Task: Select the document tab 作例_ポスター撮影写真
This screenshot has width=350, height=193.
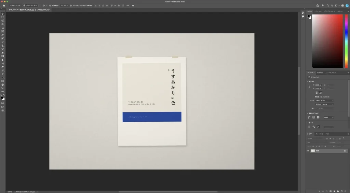Action: [x=29, y=10]
